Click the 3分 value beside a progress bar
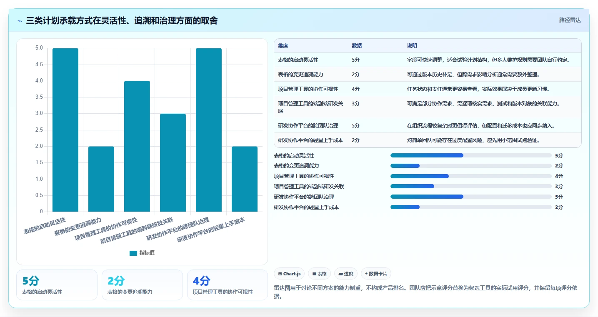This screenshot has width=598, height=317. coord(559,187)
